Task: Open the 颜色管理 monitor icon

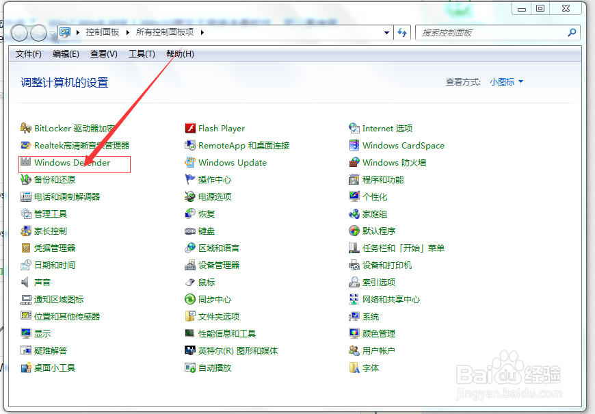Action: [354, 333]
